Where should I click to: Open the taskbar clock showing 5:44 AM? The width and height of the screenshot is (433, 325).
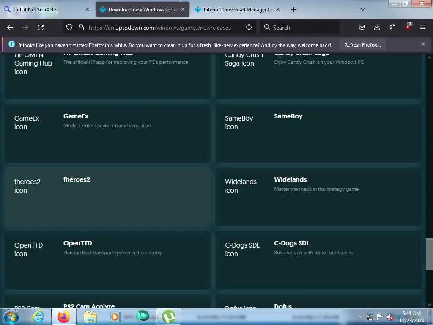point(411,317)
